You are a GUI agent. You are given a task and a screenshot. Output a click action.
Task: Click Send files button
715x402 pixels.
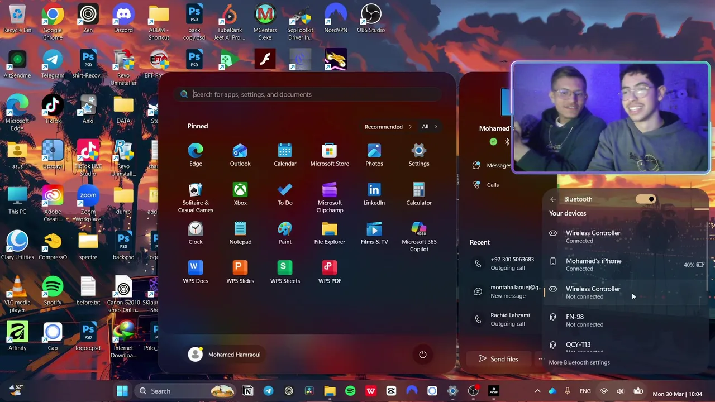498,359
